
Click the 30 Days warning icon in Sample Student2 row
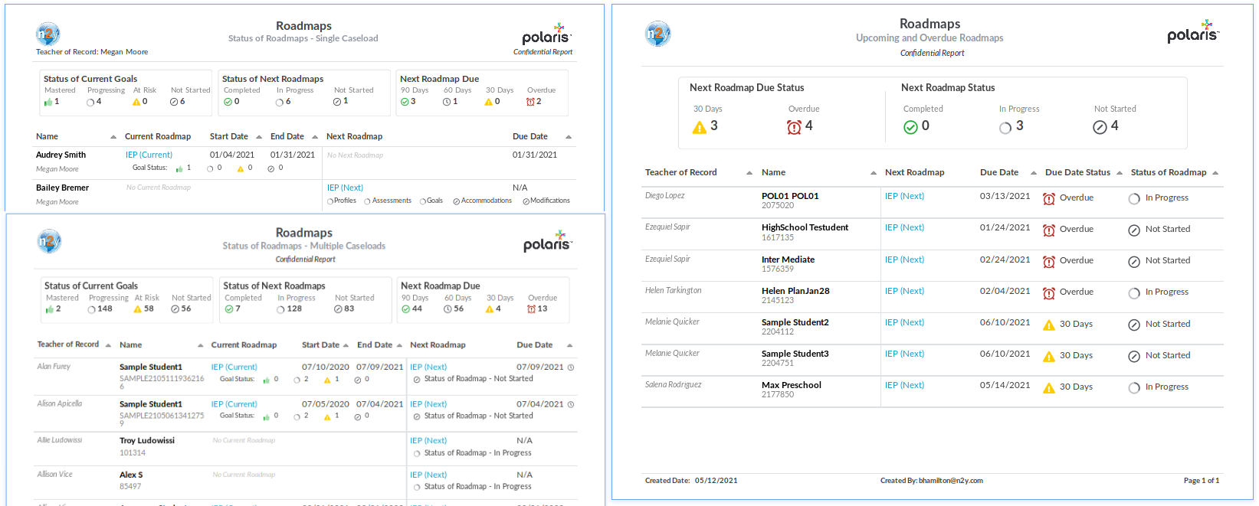pyautogui.click(x=1049, y=325)
